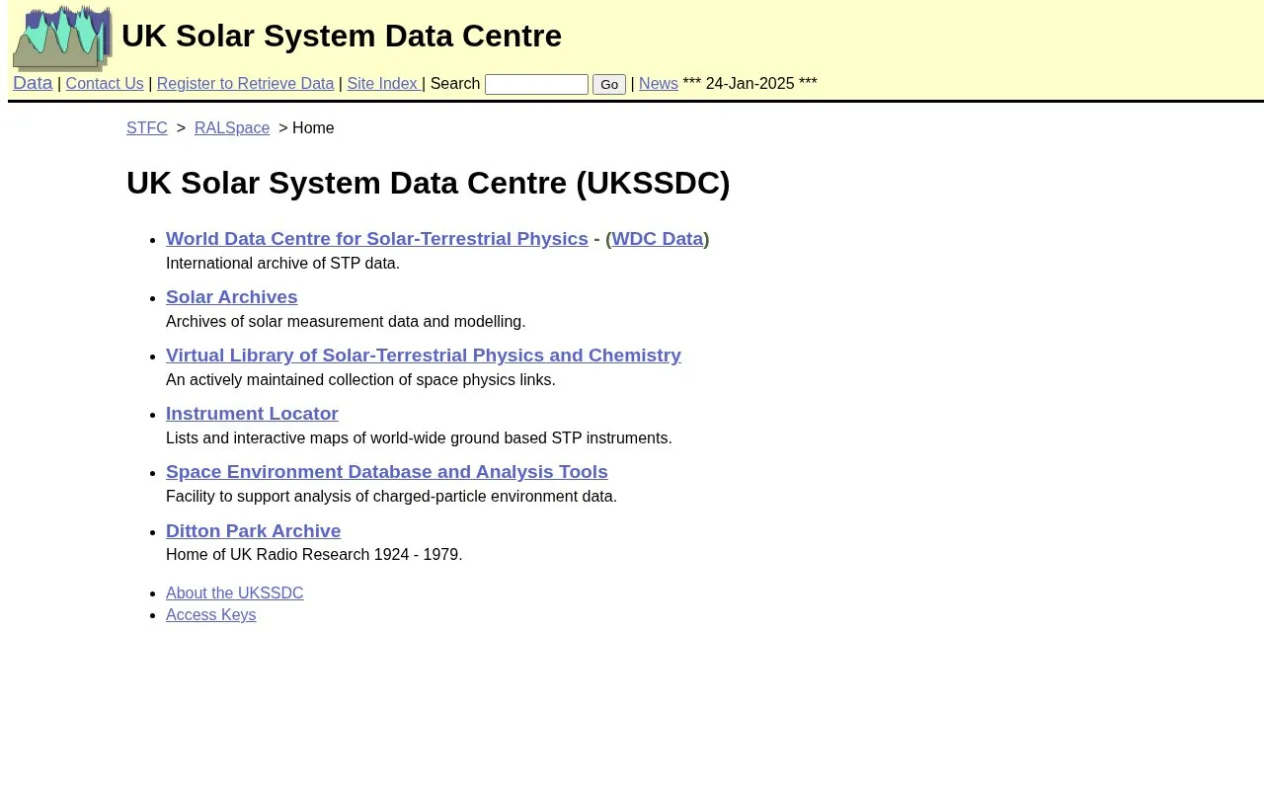Follow the RALSpace breadcrumb link
This screenshot has height=790, width=1264.
[232, 128]
